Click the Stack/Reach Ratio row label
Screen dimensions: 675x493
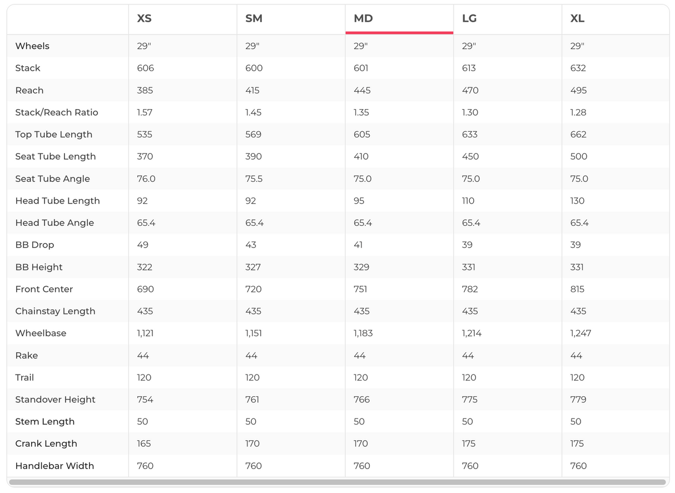(x=57, y=112)
